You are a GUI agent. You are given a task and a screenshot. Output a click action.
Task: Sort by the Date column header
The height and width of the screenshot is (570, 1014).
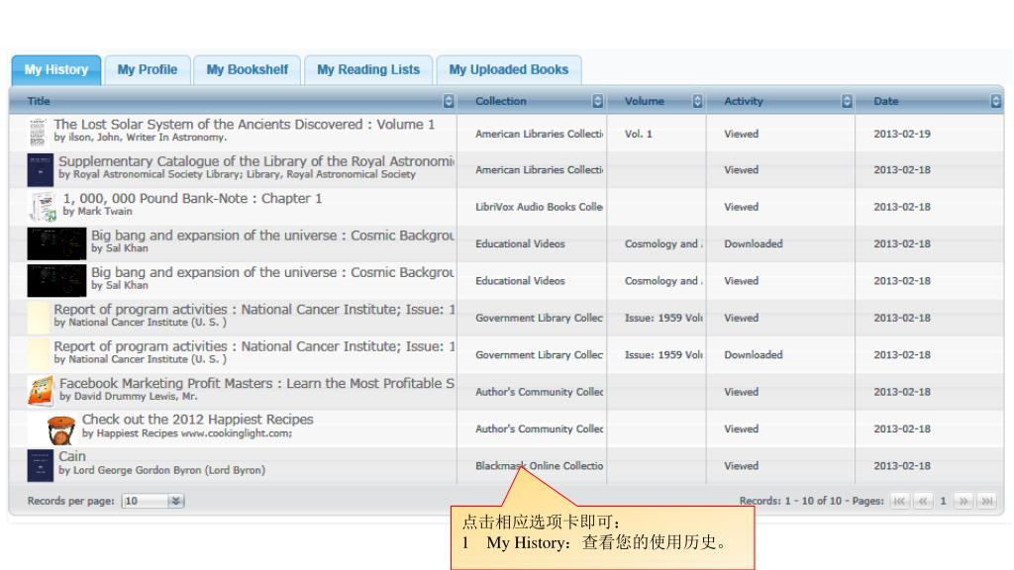886,101
